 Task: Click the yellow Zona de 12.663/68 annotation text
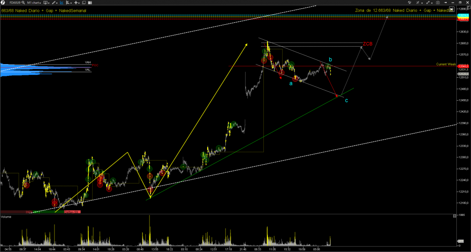click(405, 10)
